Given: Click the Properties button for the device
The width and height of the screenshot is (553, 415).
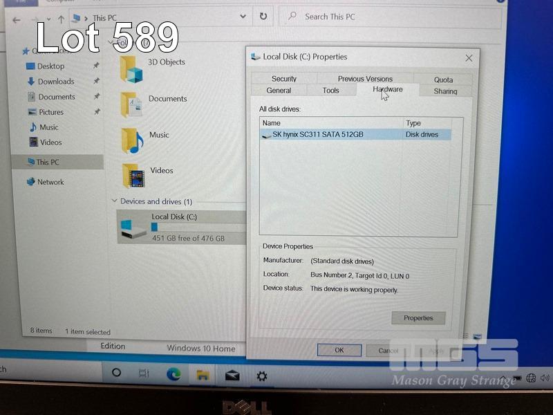Looking at the screenshot, I should [418, 318].
